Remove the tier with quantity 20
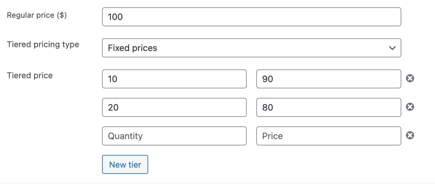The image size is (435, 185). [x=410, y=107]
